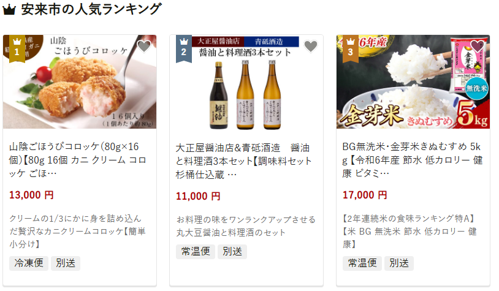Click 別送 tag on croquette card
The image size is (499, 291).
pos(66,263)
